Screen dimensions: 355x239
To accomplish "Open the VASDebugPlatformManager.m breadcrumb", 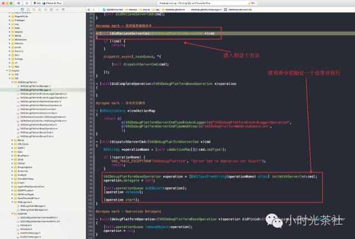I will pos(205,10).
